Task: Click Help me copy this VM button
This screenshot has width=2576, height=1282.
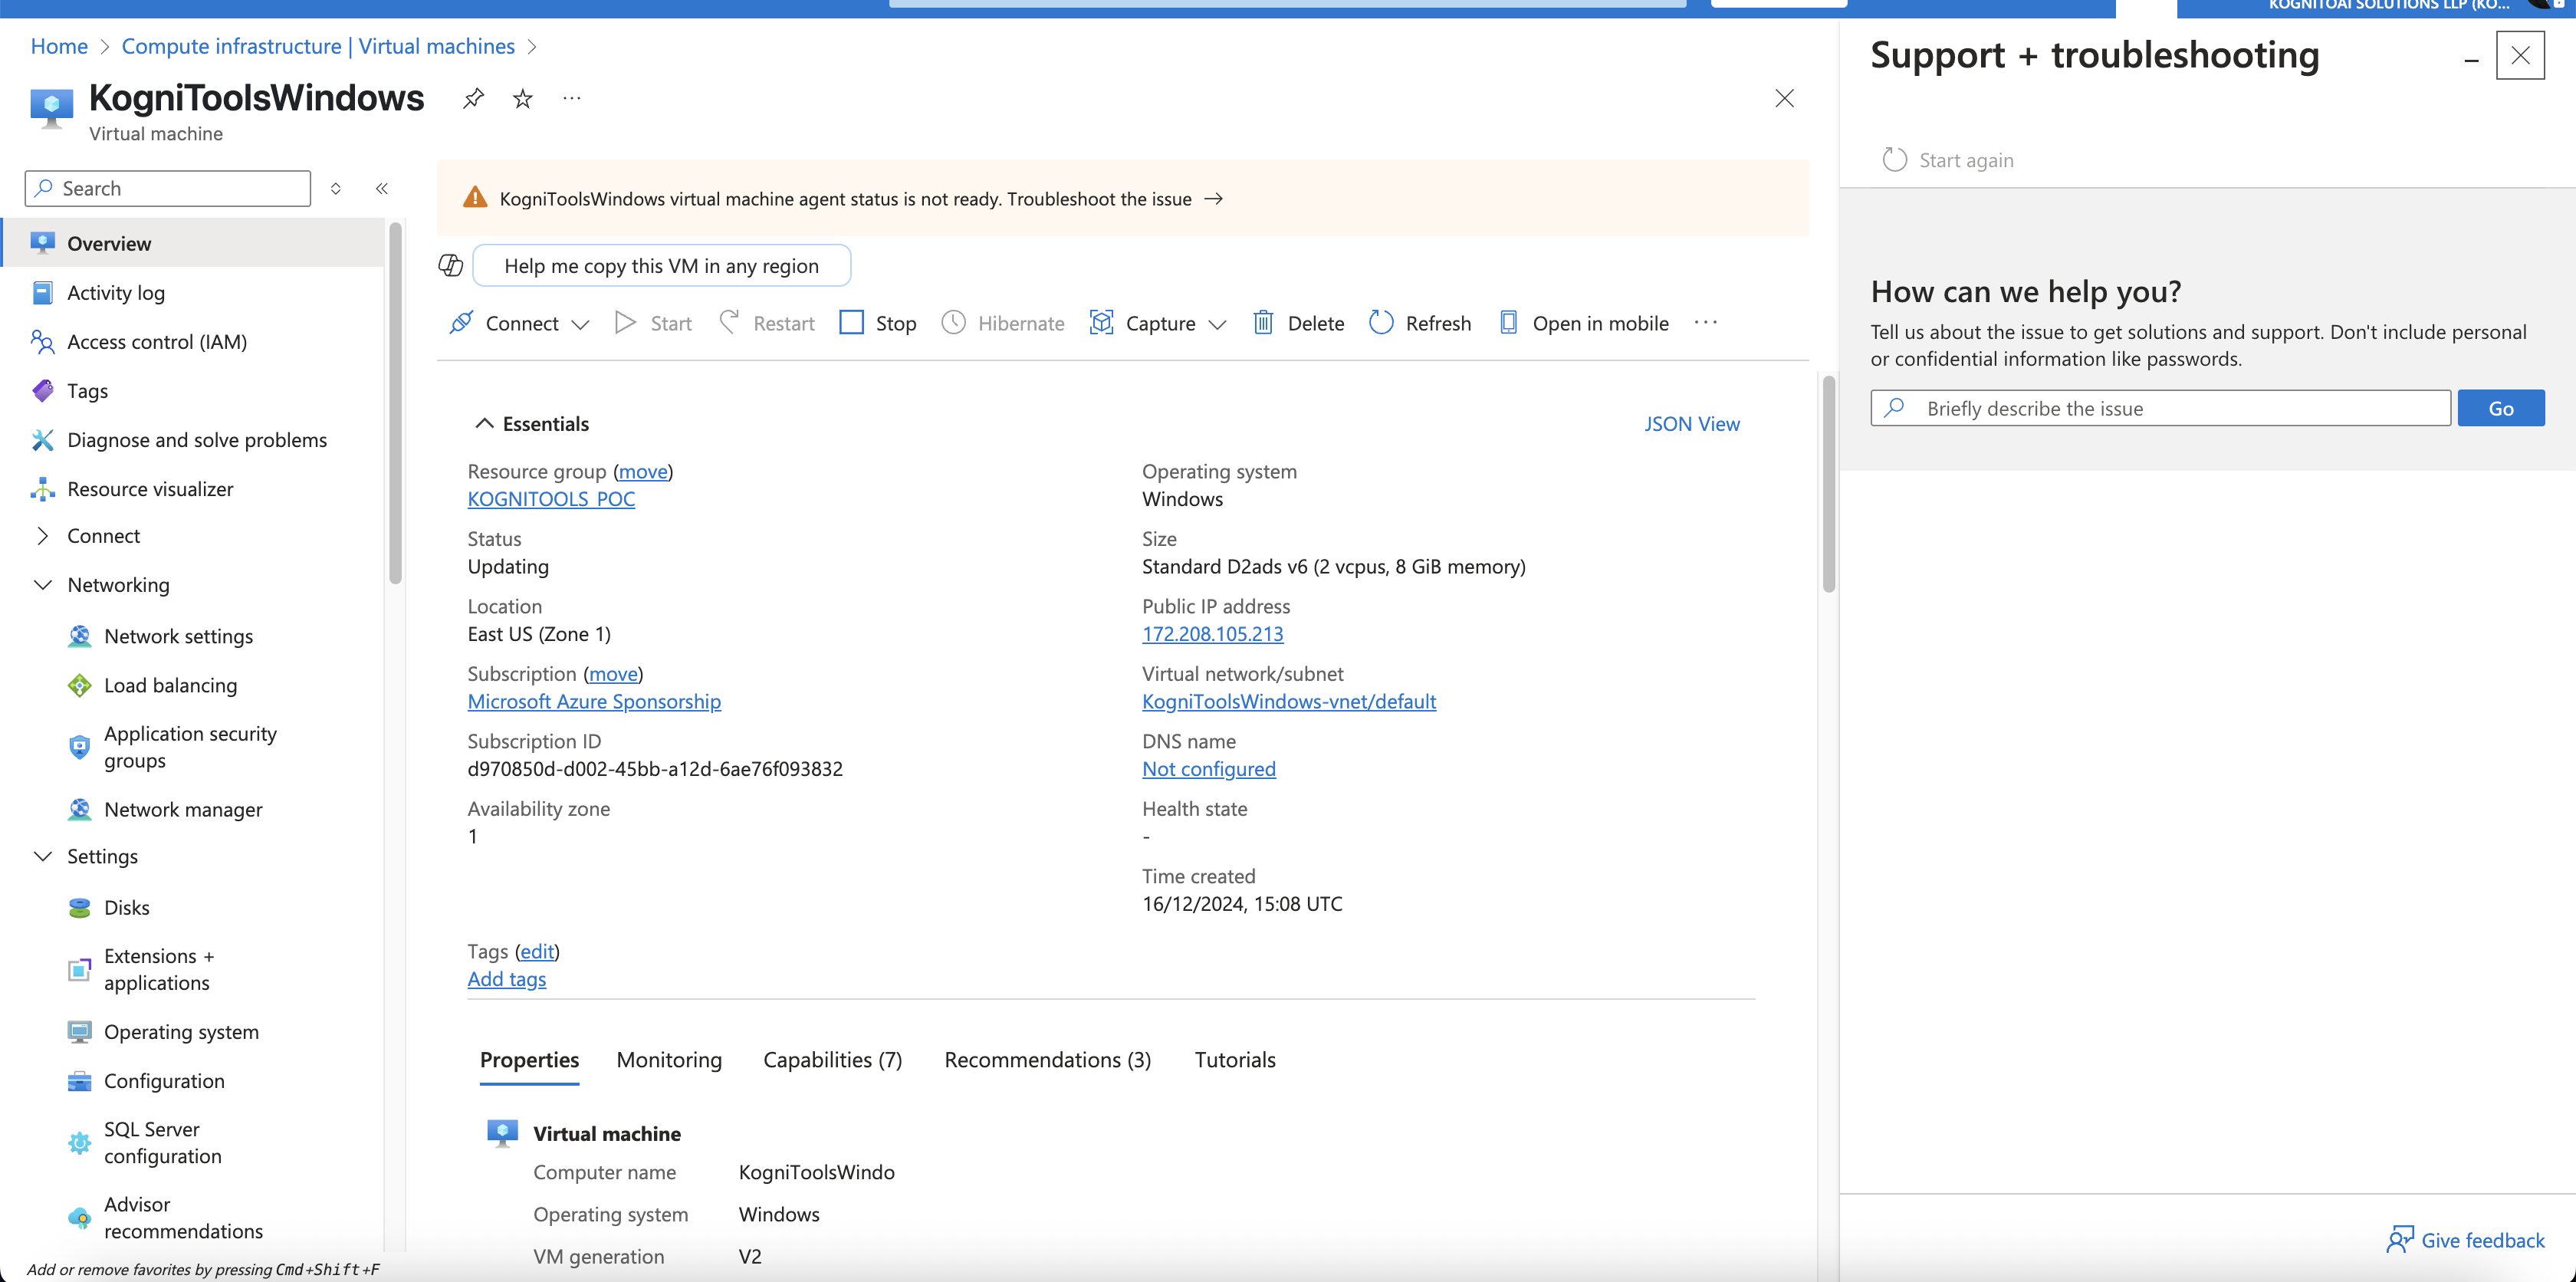Action: [x=661, y=265]
